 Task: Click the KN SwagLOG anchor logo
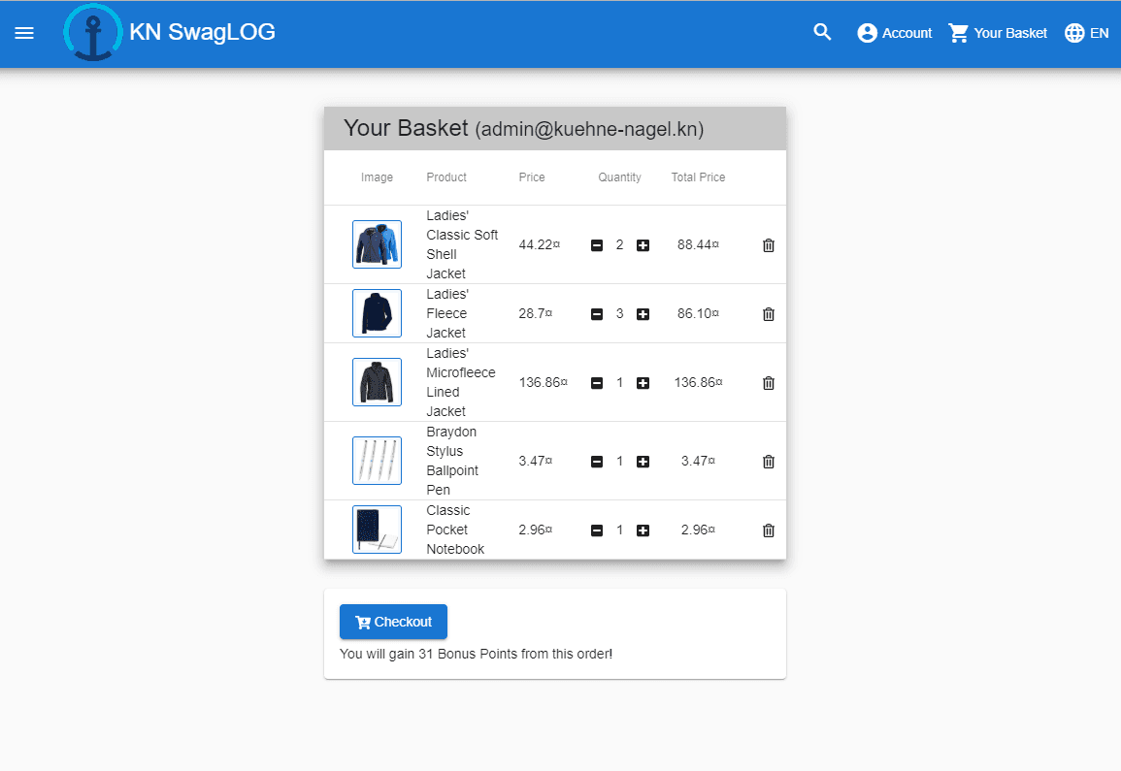point(93,32)
